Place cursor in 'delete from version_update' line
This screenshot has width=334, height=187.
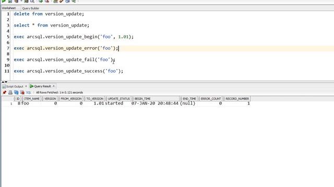pyautogui.click(x=49, y=14)
